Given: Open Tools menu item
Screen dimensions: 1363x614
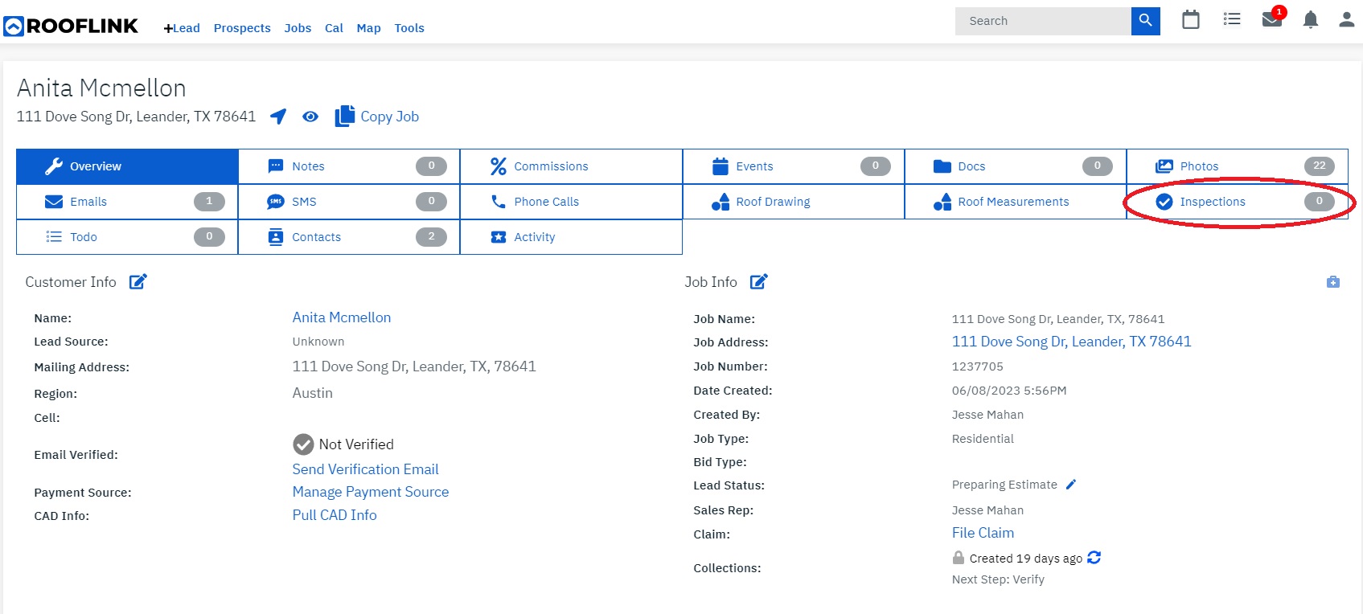Looking at the screenshot, I should pos(409,28).
